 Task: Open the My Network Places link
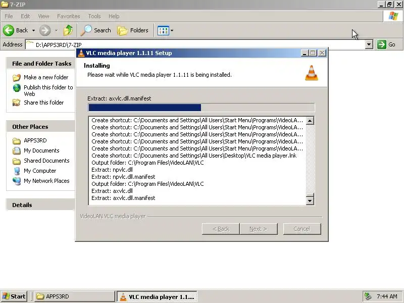[46, 181]
